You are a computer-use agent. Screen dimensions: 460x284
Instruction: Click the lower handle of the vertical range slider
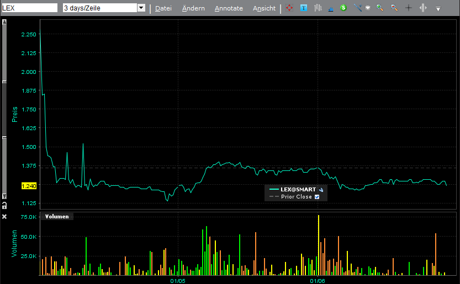pyautogui.click(x=4, y=137)
